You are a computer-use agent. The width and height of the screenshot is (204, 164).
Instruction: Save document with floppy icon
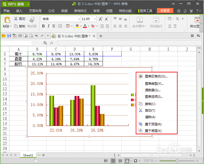pyautogui.click(x=9, y=36)
